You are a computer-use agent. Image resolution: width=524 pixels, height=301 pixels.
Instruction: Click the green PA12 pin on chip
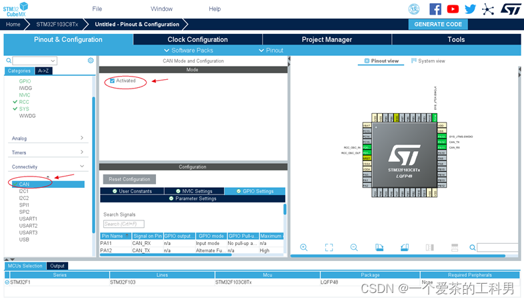click(x=441, y=142)
